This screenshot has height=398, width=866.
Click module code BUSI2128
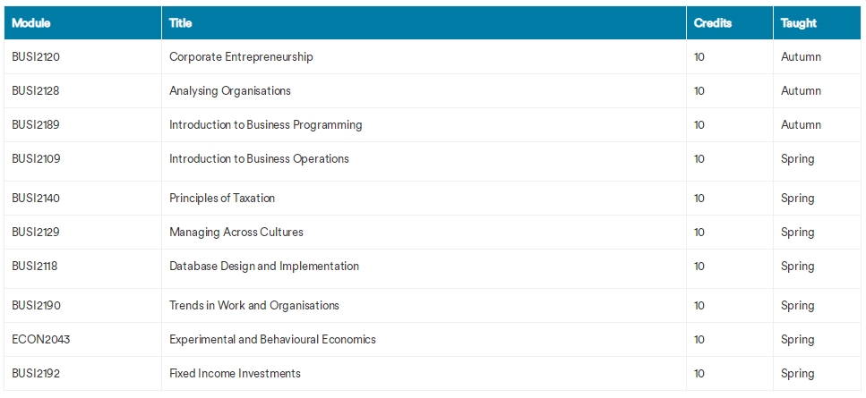point(35,91)
